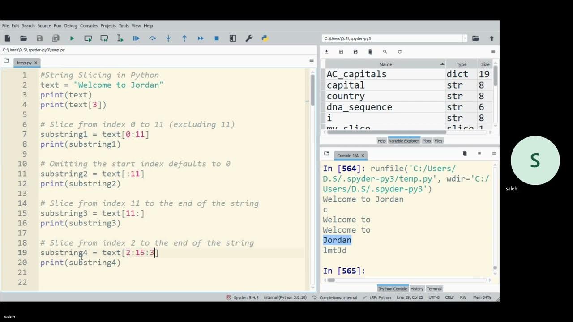Select the dna_sequence variable row

[x=409, y=107]
